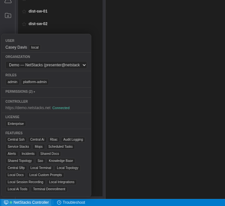Click the Local Custom Prompts feature tag
Screen dimensions: 225x206
pos(46,175)
